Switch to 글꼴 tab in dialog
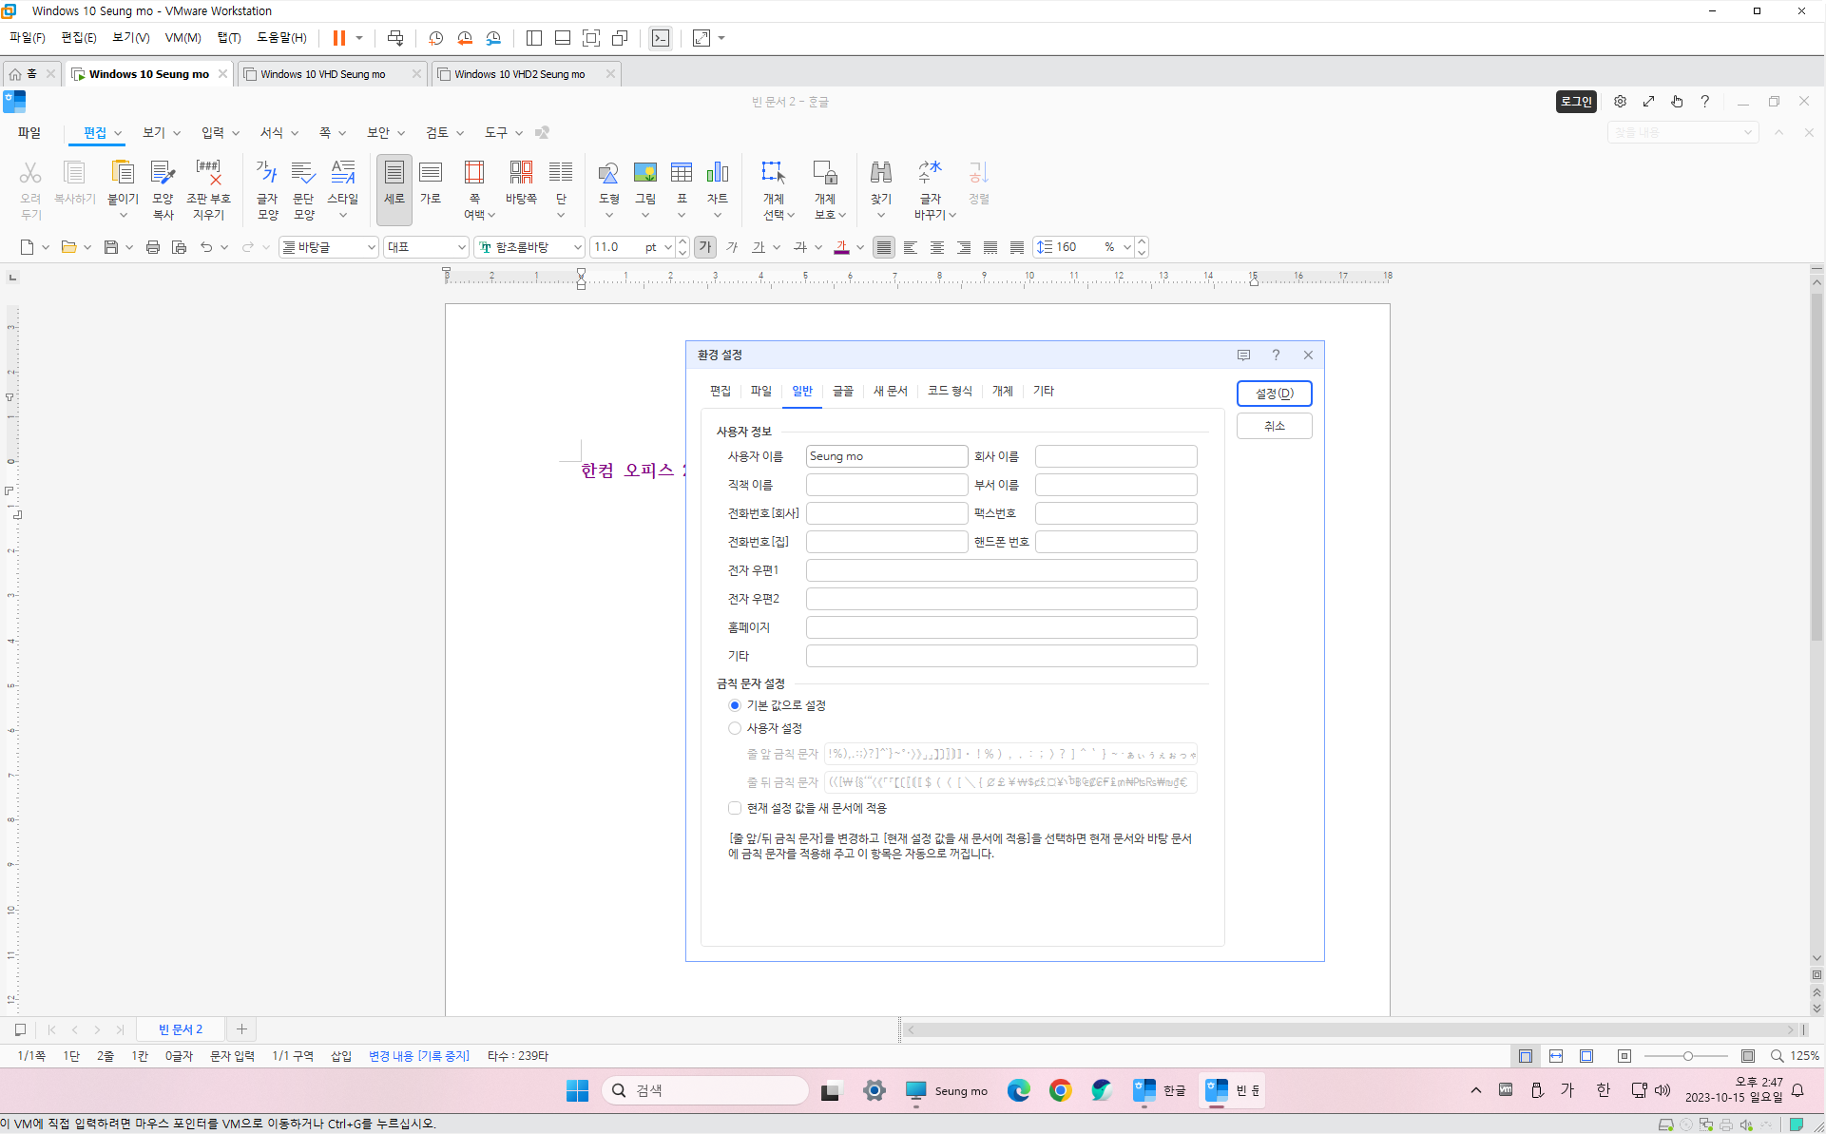Screen dimensions: 1826x1134 842,391
